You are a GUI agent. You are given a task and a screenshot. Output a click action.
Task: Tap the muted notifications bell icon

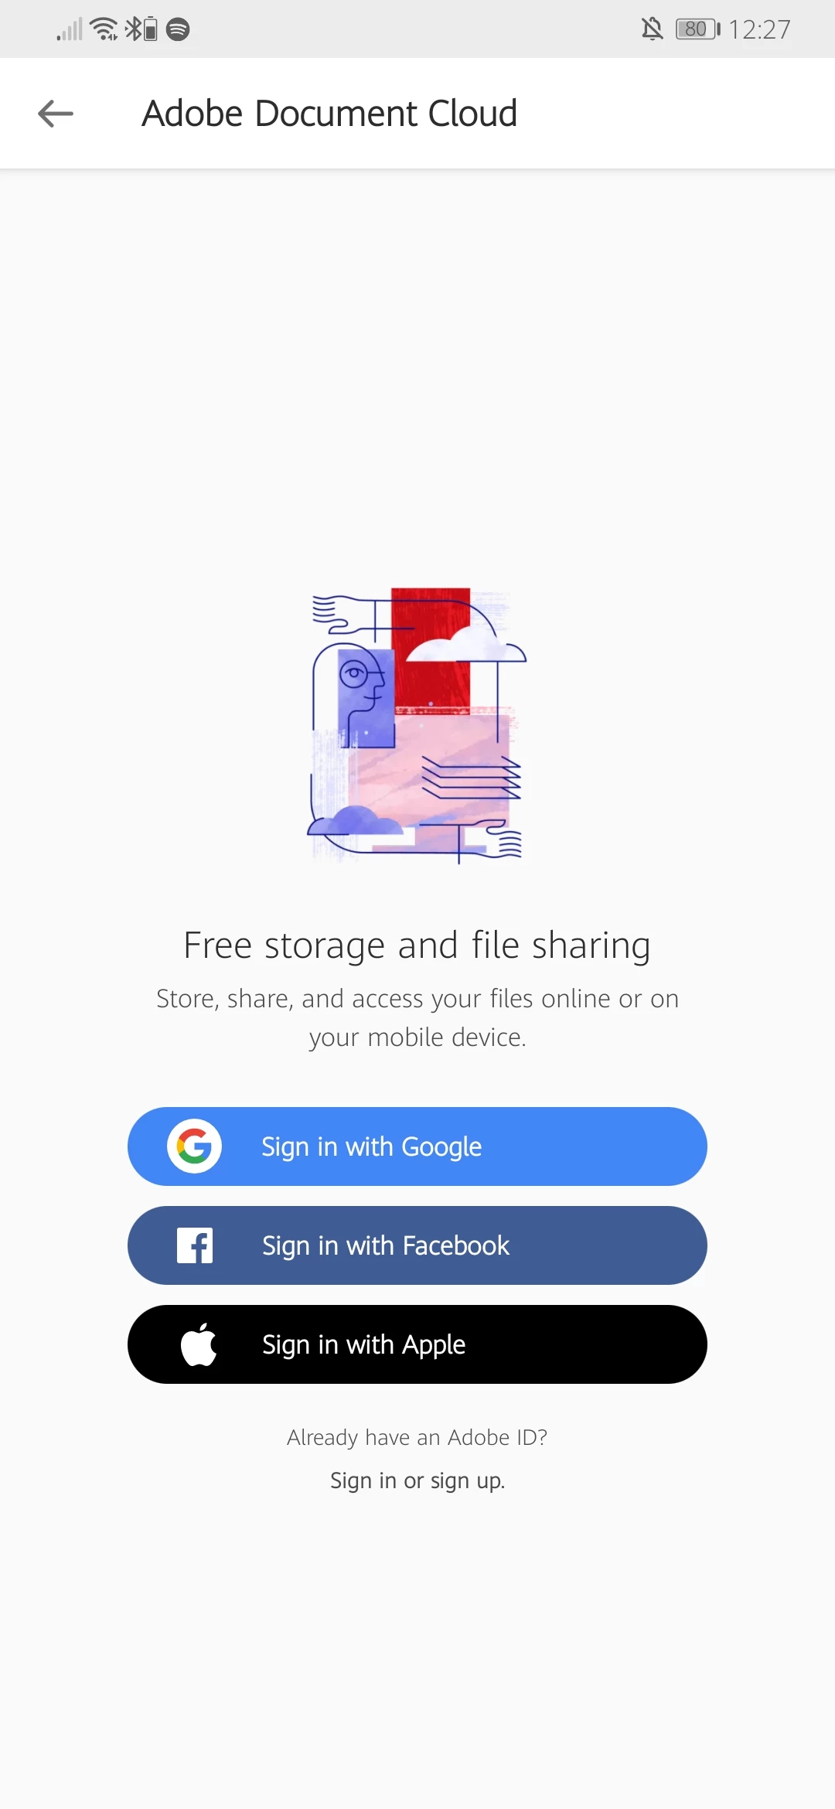point(653,29)
